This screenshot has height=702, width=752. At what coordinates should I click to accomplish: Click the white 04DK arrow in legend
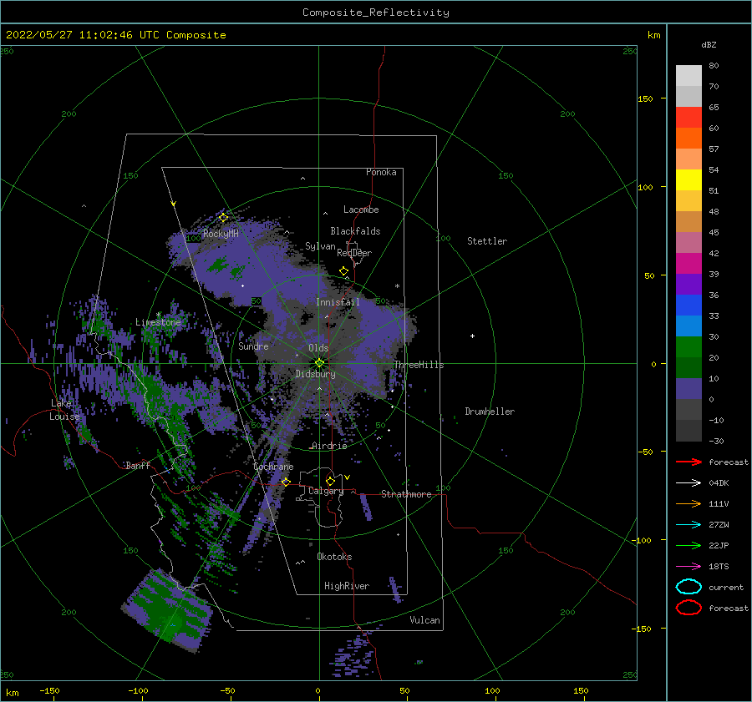[688, 482]
